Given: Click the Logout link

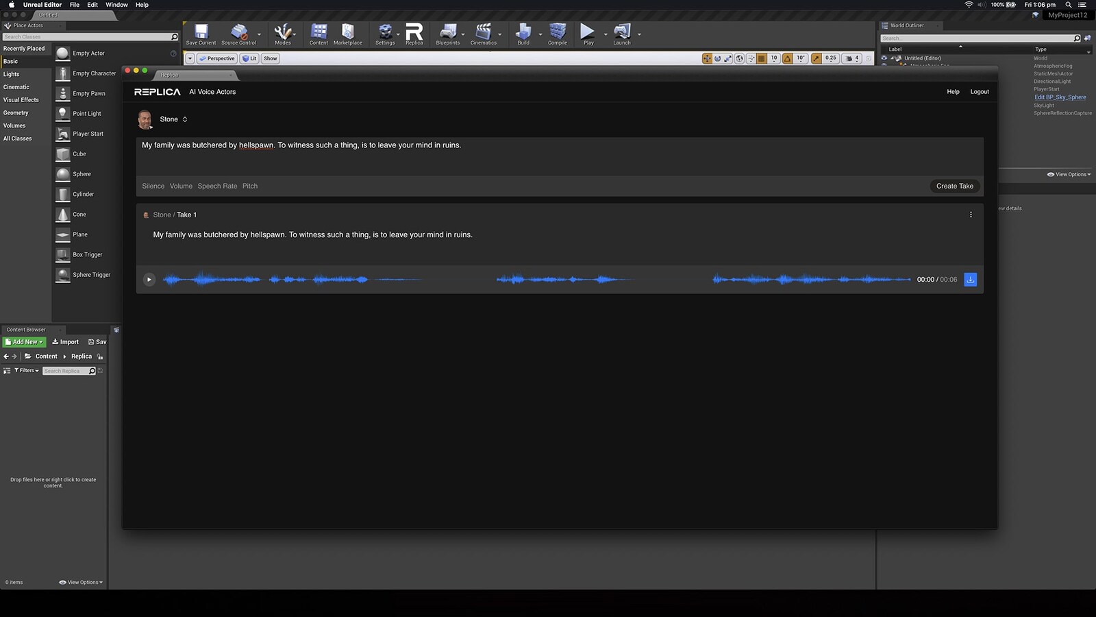Looking at the screenshot, I should click(x=979, y=92).
